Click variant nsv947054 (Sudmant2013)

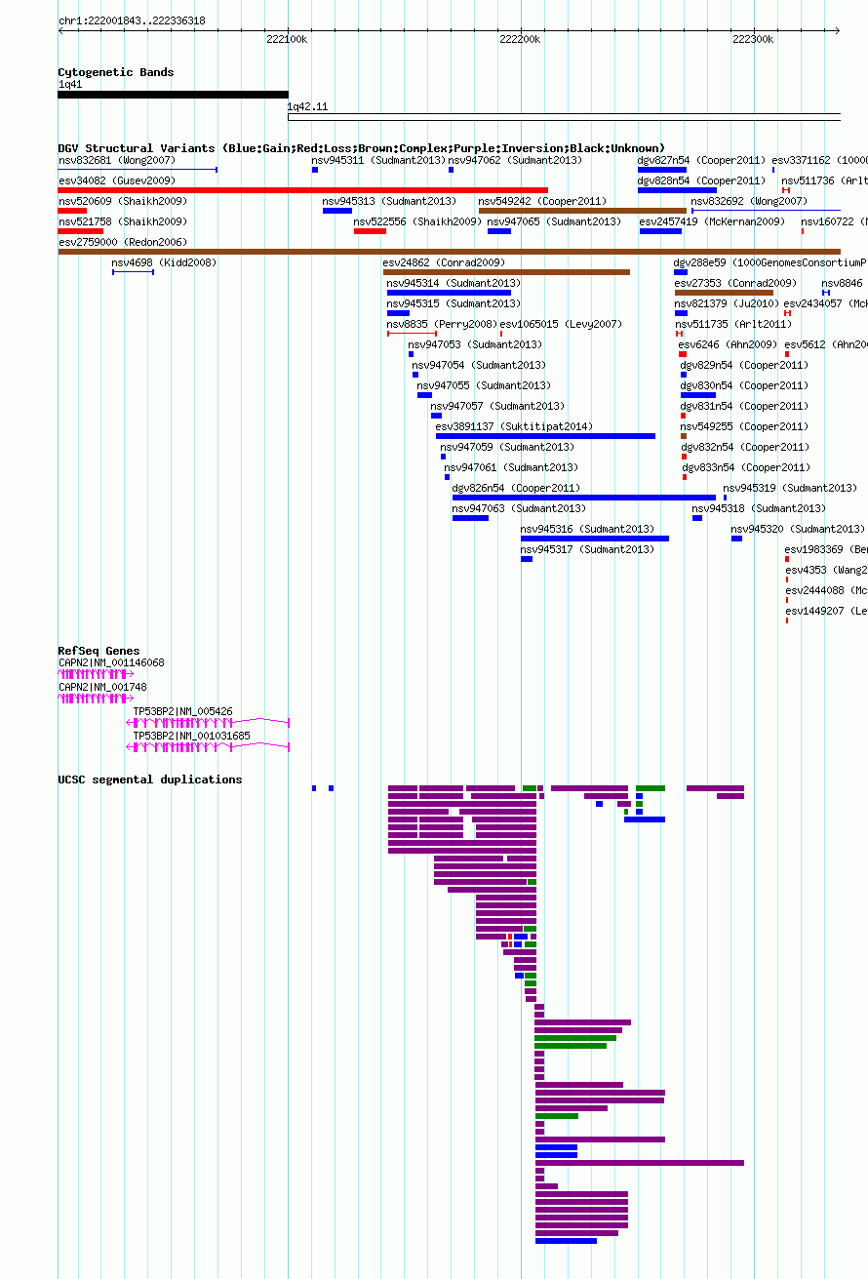(479, 365)
